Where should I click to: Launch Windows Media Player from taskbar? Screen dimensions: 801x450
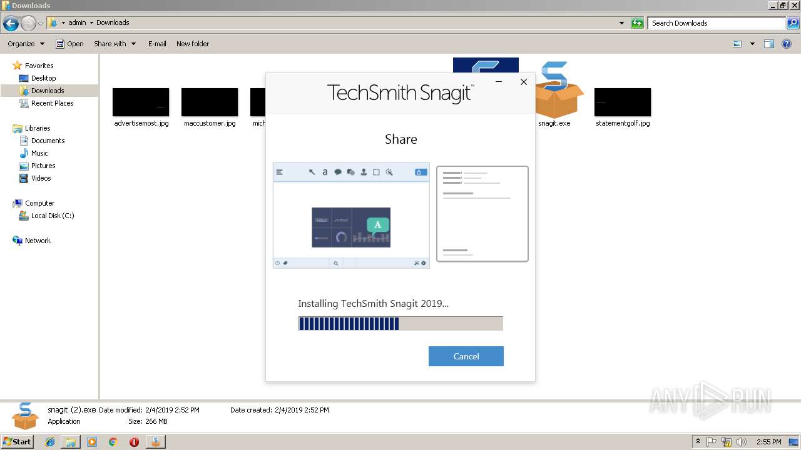click(x=92, y=442)
